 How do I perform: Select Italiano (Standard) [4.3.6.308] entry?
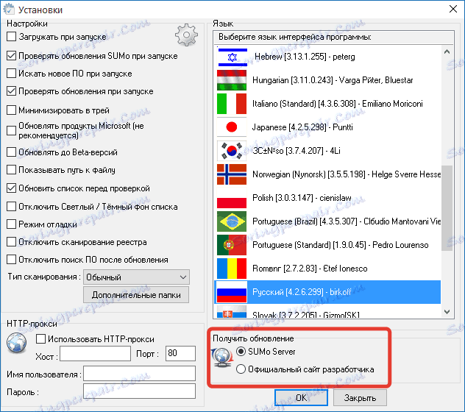(327, 104)
